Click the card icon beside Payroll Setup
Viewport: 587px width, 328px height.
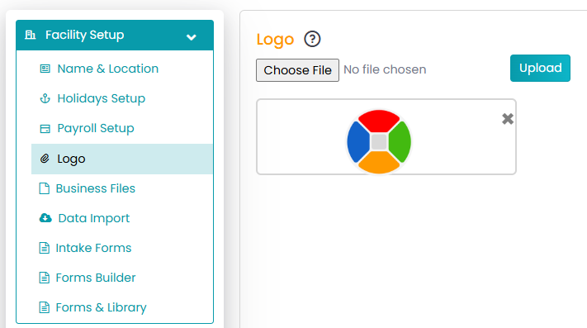(45, 129)
